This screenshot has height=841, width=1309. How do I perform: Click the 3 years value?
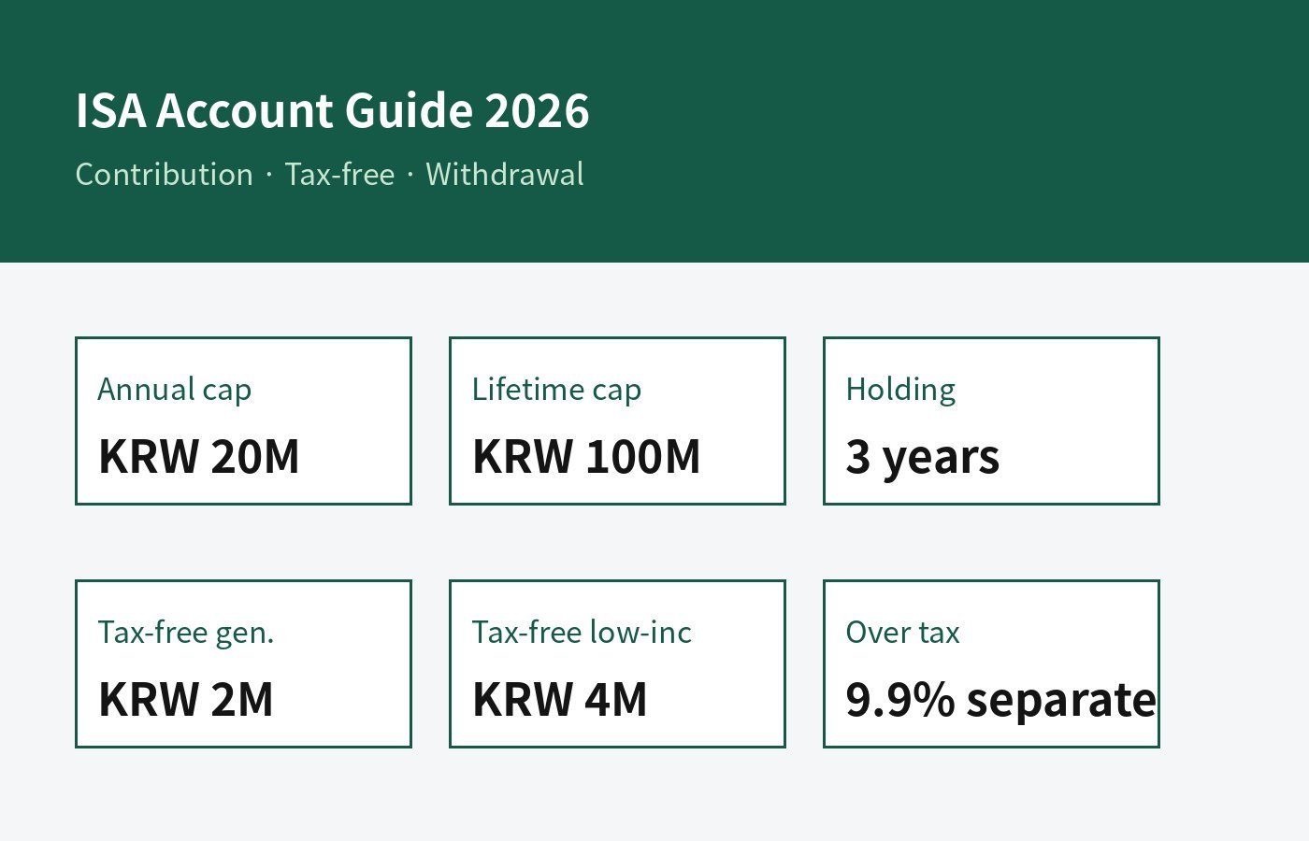coord(923,458)
